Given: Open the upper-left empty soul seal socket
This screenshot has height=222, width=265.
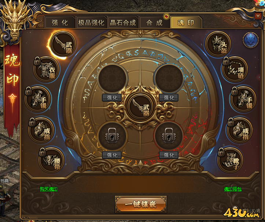Looking at the screenshot, I should coord(112,78).
